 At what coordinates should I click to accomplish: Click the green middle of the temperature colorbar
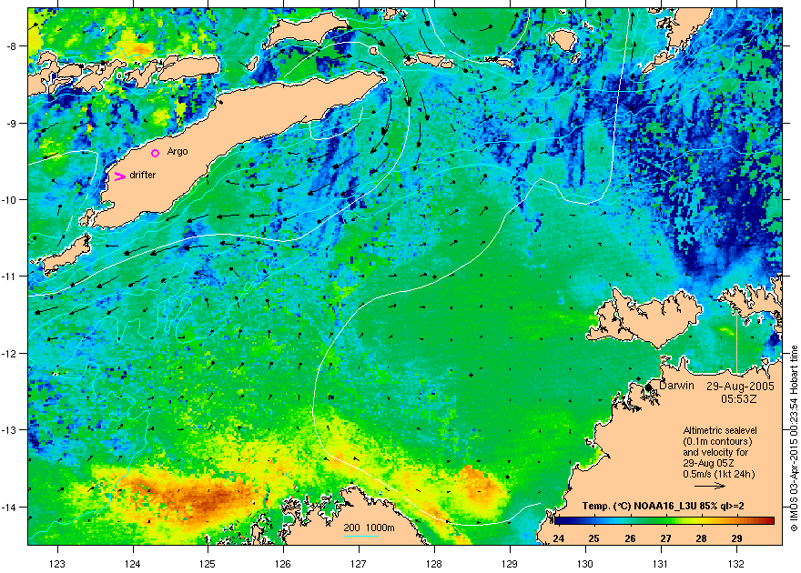pos(664,520)
